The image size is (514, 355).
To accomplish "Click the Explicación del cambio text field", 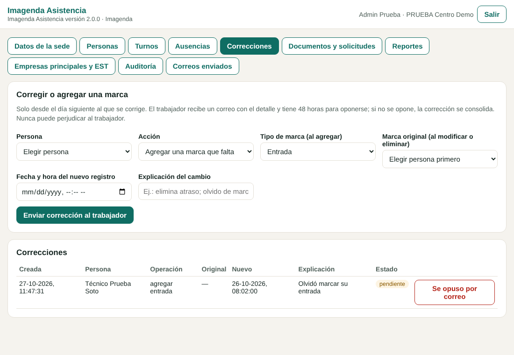I will [196, 192].
